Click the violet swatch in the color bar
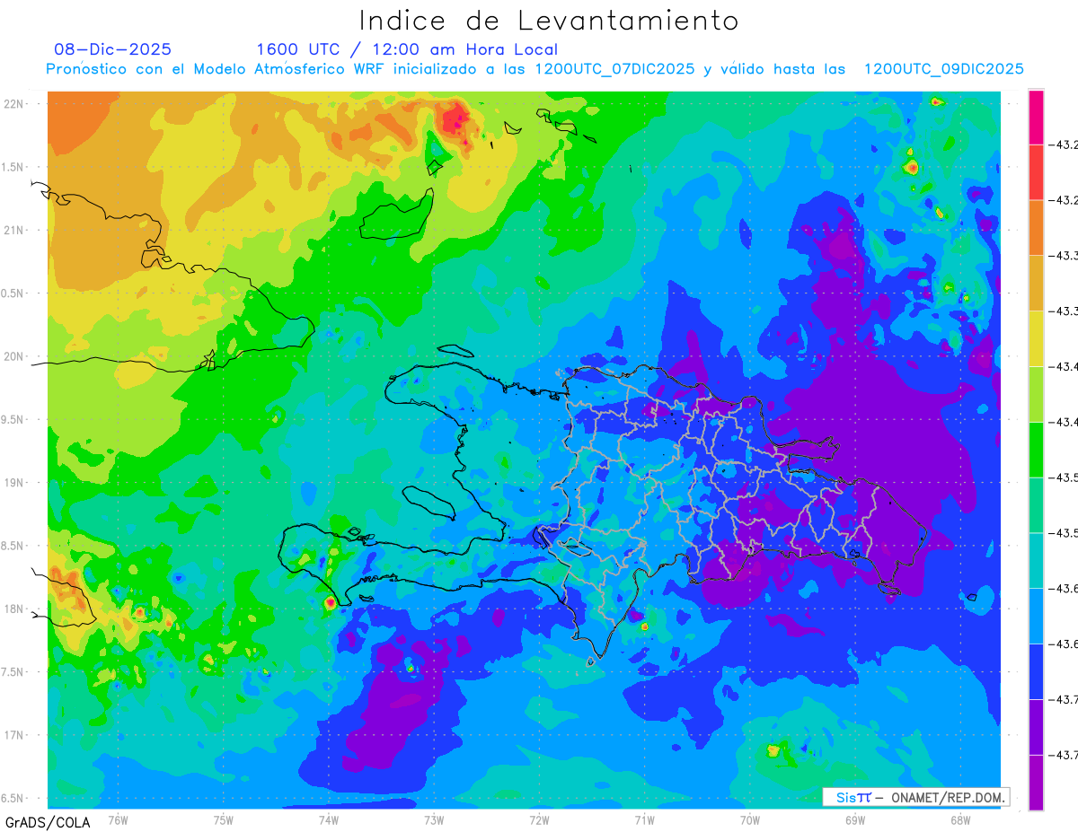1078x832 pixels. [1036, 728]
